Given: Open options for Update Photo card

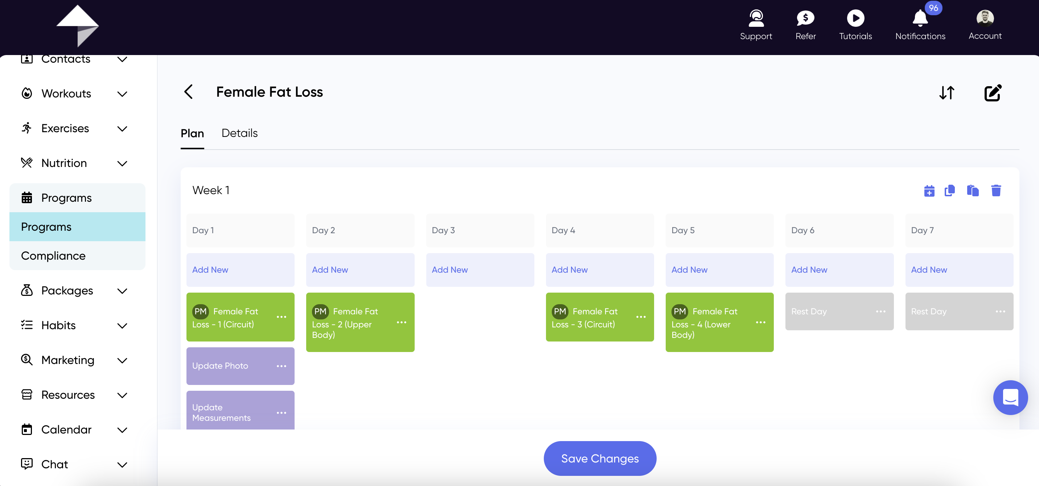Looking at the screenshot, I should 282,366.
